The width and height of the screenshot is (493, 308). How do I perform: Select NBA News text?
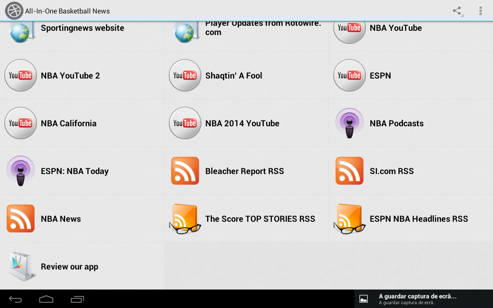tap(61, 219)
